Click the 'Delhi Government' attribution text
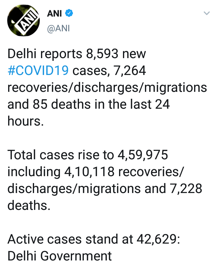Image resolution: width=217 pixels, height=271 pixels. [x=60, y=256]
